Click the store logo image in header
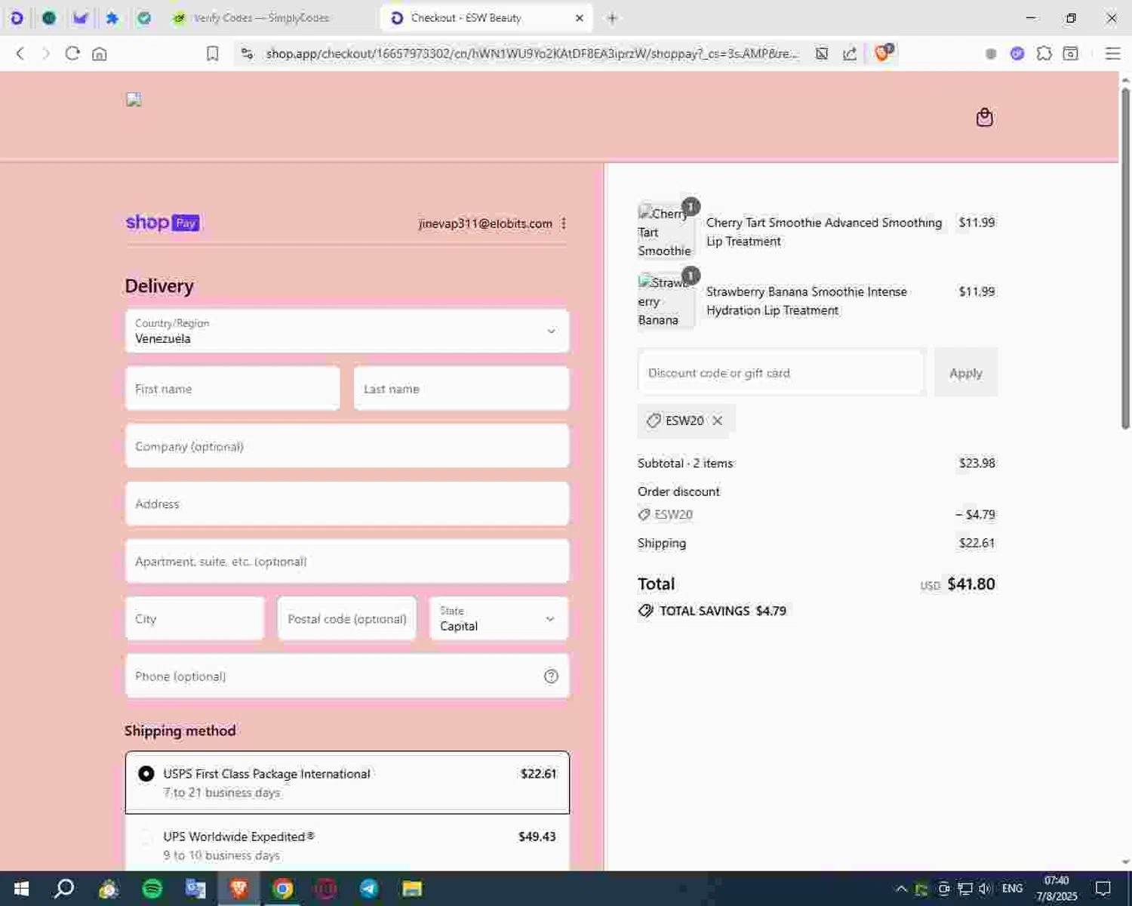Screen dimensions: 1132x906 [134, 99]
